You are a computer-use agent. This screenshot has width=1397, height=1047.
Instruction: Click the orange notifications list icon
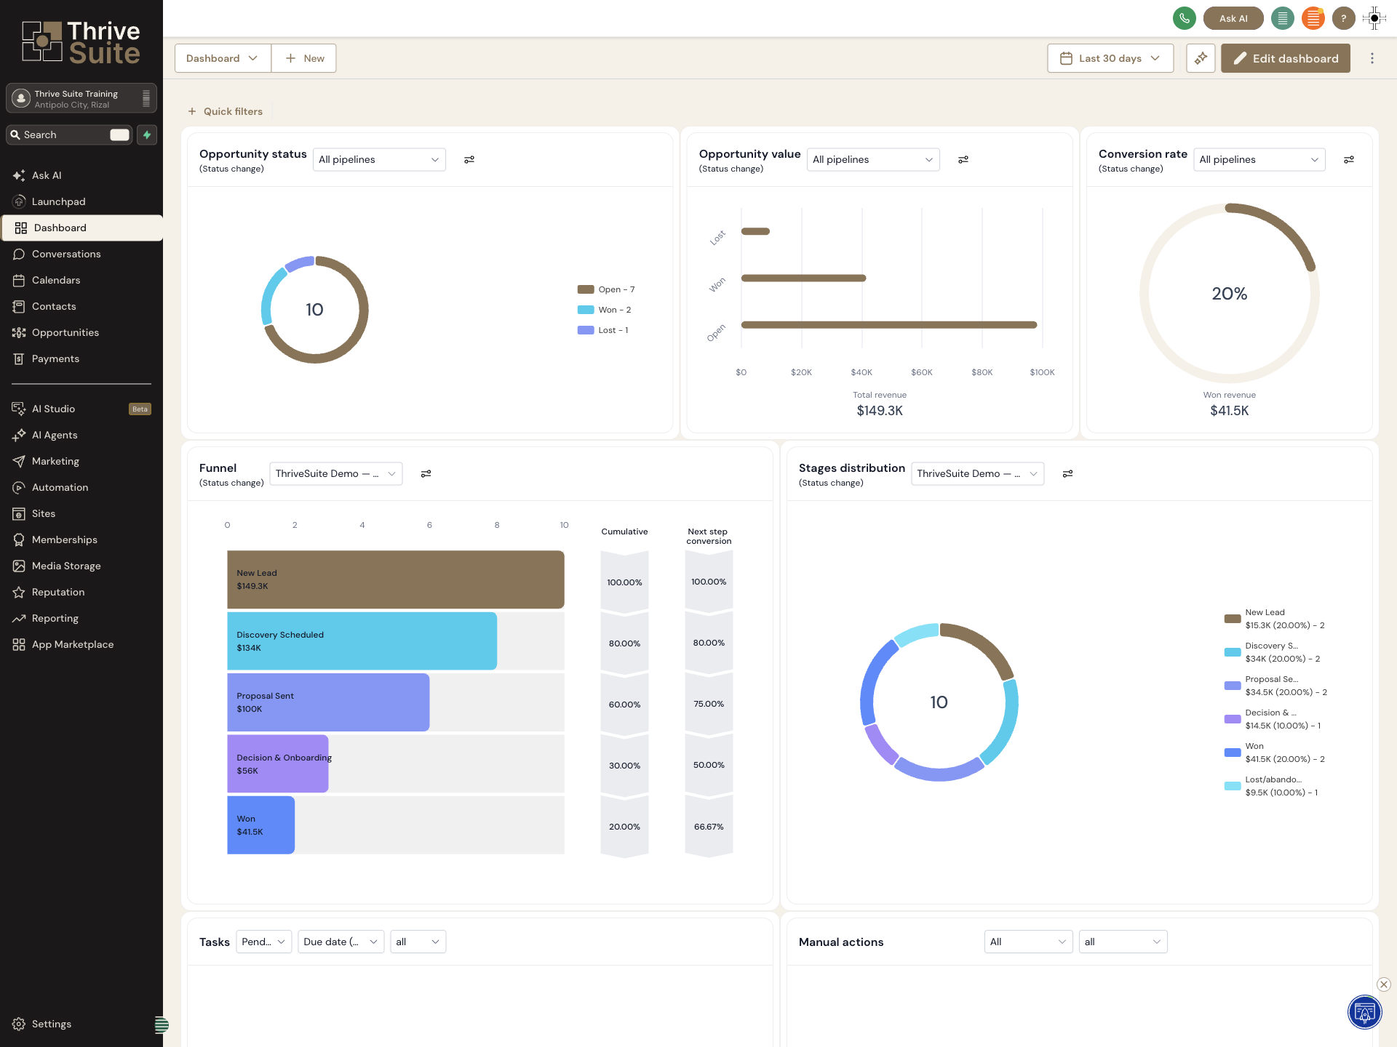point(1313,18)
